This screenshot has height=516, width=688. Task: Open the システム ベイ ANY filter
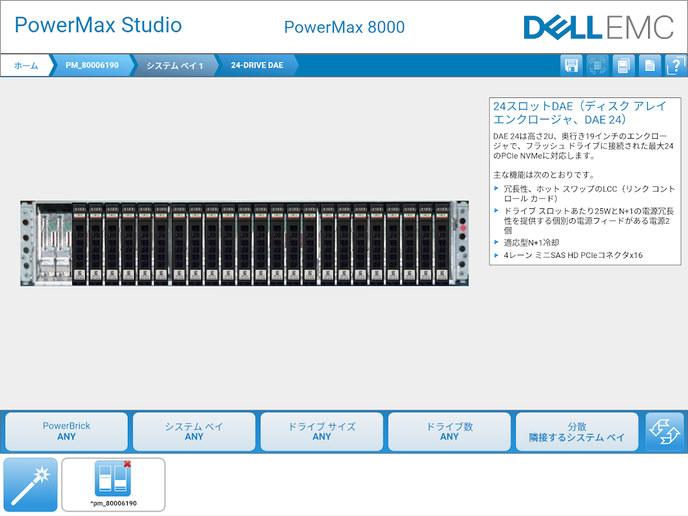click(x=194, y=432)
